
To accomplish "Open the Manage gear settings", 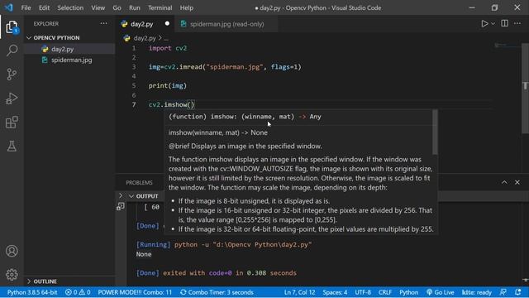I will (x=12, y=274).
